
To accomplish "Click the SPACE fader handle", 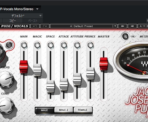I will (x=51, y=87).
